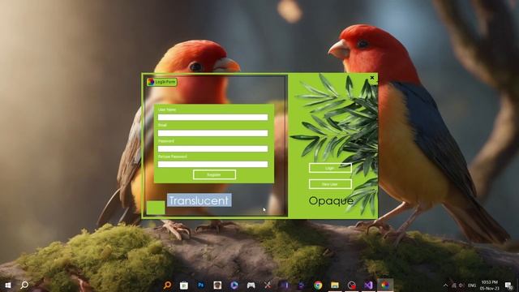The height and width of the screenshot is (292, 519).
Task: Open the green store app in taskbar
Action: click(184, 285)
